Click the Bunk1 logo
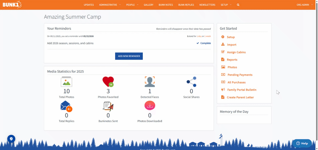 pyautogui.click(x=12, y=5)
